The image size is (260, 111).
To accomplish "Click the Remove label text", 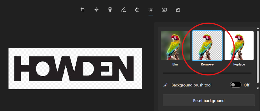I will coord(207,64).
